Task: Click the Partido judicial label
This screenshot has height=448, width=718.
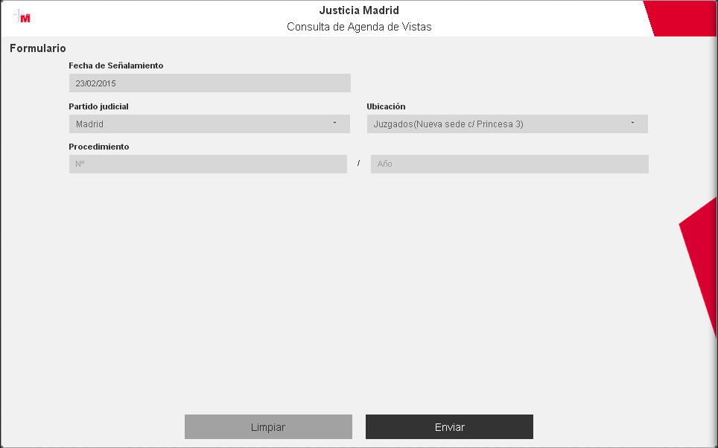Action: click(98, 106)
